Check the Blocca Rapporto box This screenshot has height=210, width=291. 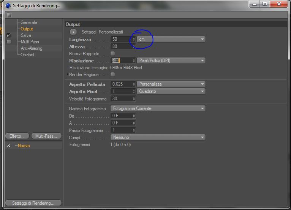click(113, 54)
